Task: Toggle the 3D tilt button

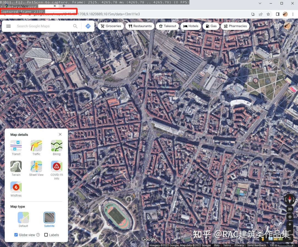Action: 289,209
